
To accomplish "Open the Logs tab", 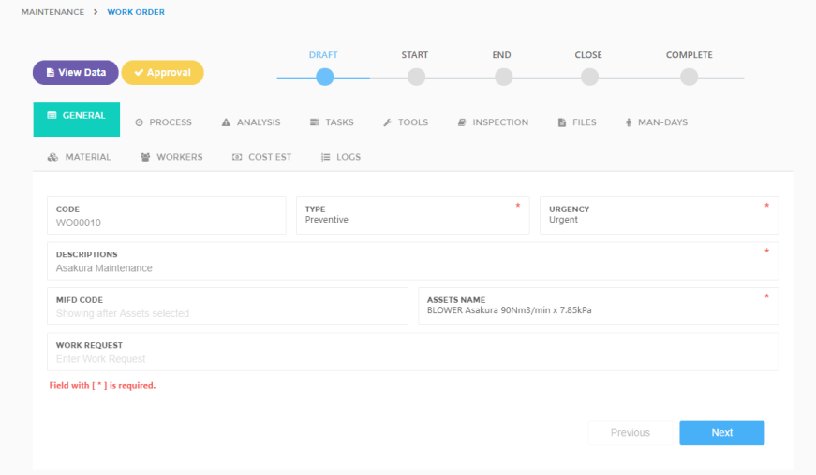I will point(341,157).
